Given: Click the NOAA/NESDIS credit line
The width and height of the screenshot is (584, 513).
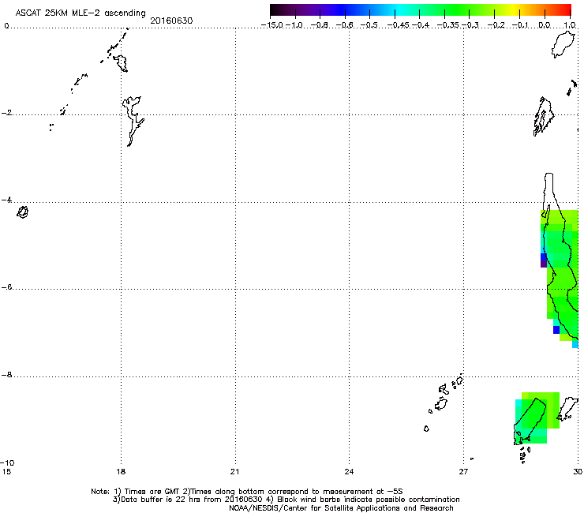Looking at the screenshot, I should coord(341,508).
